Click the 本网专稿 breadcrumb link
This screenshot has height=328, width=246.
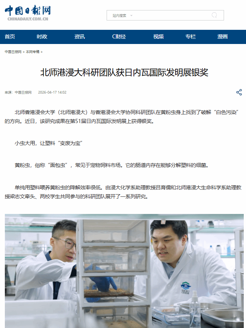32,52
